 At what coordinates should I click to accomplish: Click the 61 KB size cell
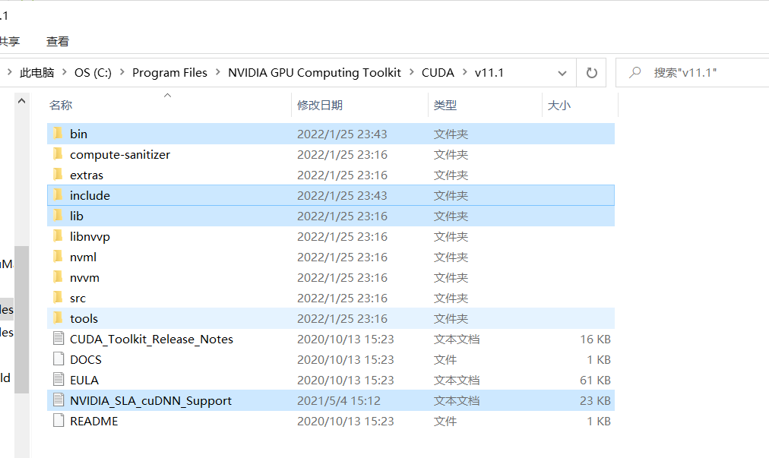click(595, 380)
